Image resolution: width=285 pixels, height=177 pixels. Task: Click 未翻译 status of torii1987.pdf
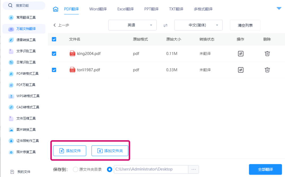click(205, 70)
